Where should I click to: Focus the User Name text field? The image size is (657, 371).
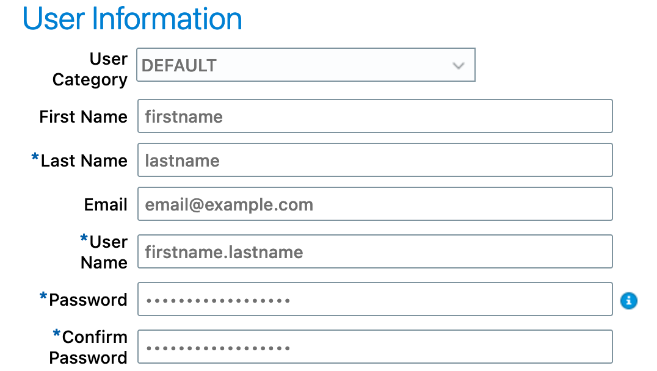pos(375,251)
